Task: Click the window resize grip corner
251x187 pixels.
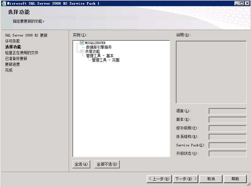Action: [249, 185]
